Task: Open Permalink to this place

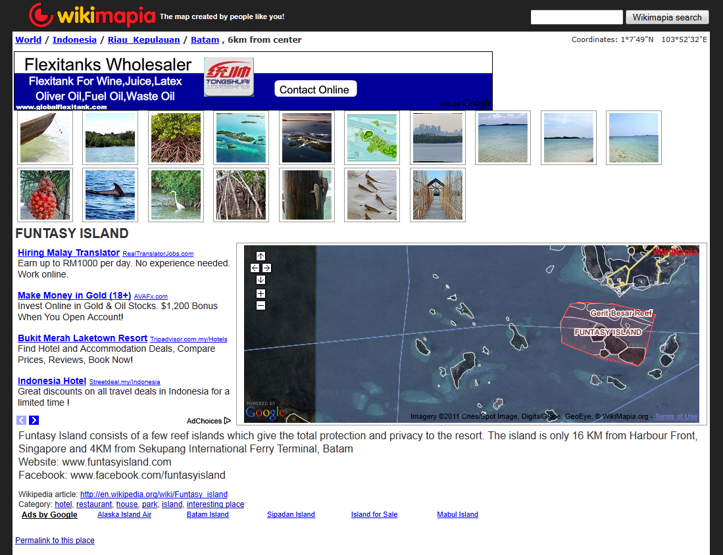Action: pos(55,541)
